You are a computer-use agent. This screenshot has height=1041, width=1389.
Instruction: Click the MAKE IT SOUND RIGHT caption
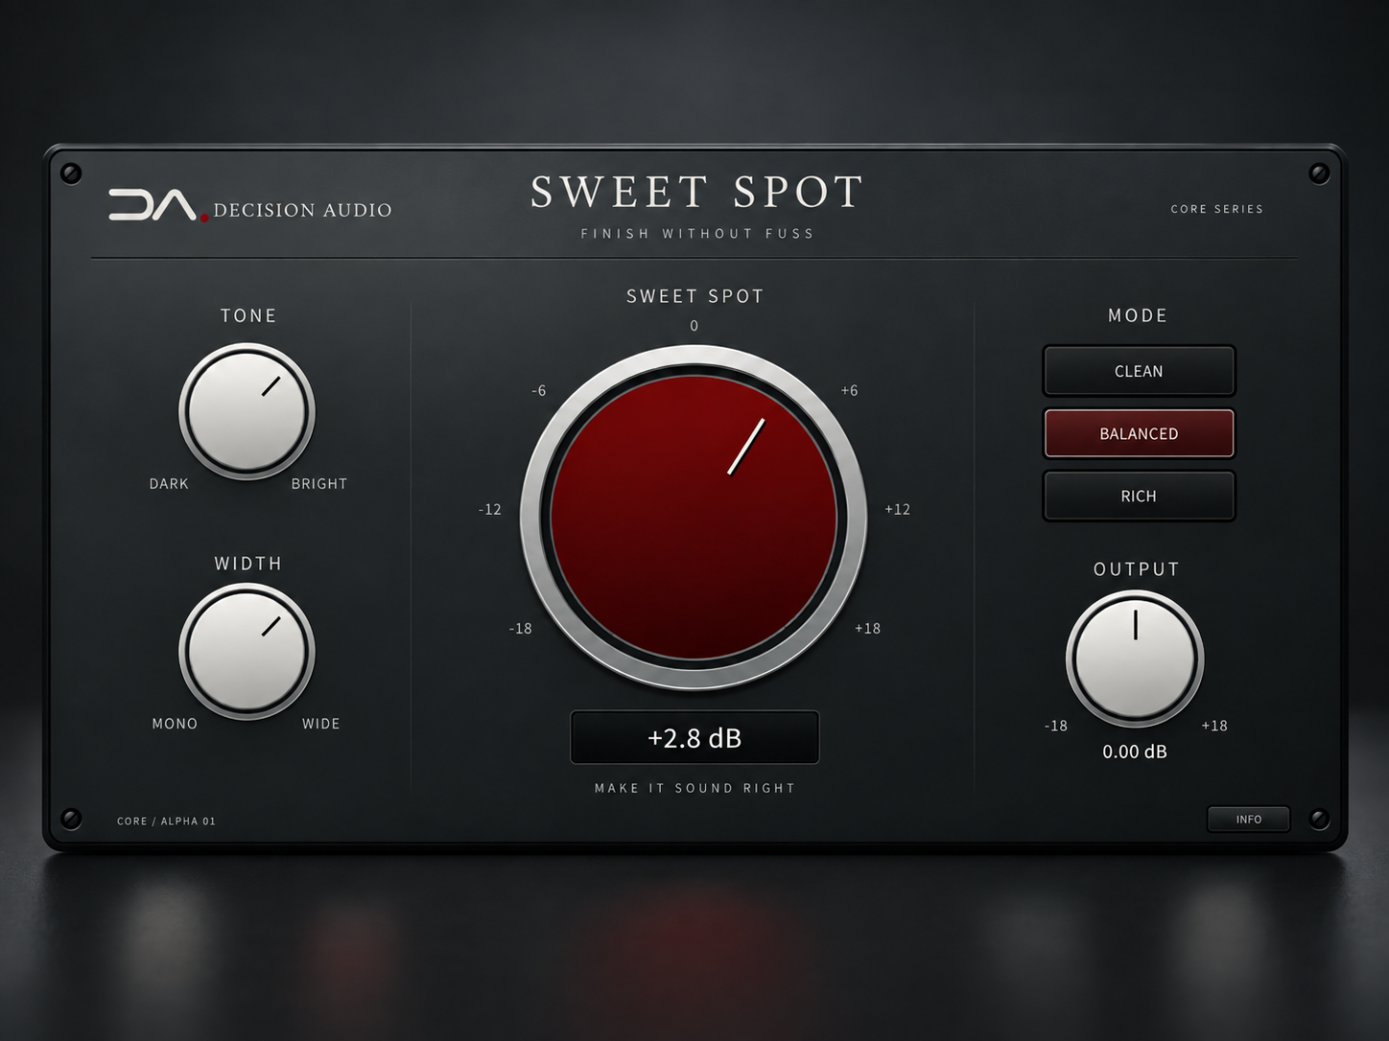click(x=695, y=788)
